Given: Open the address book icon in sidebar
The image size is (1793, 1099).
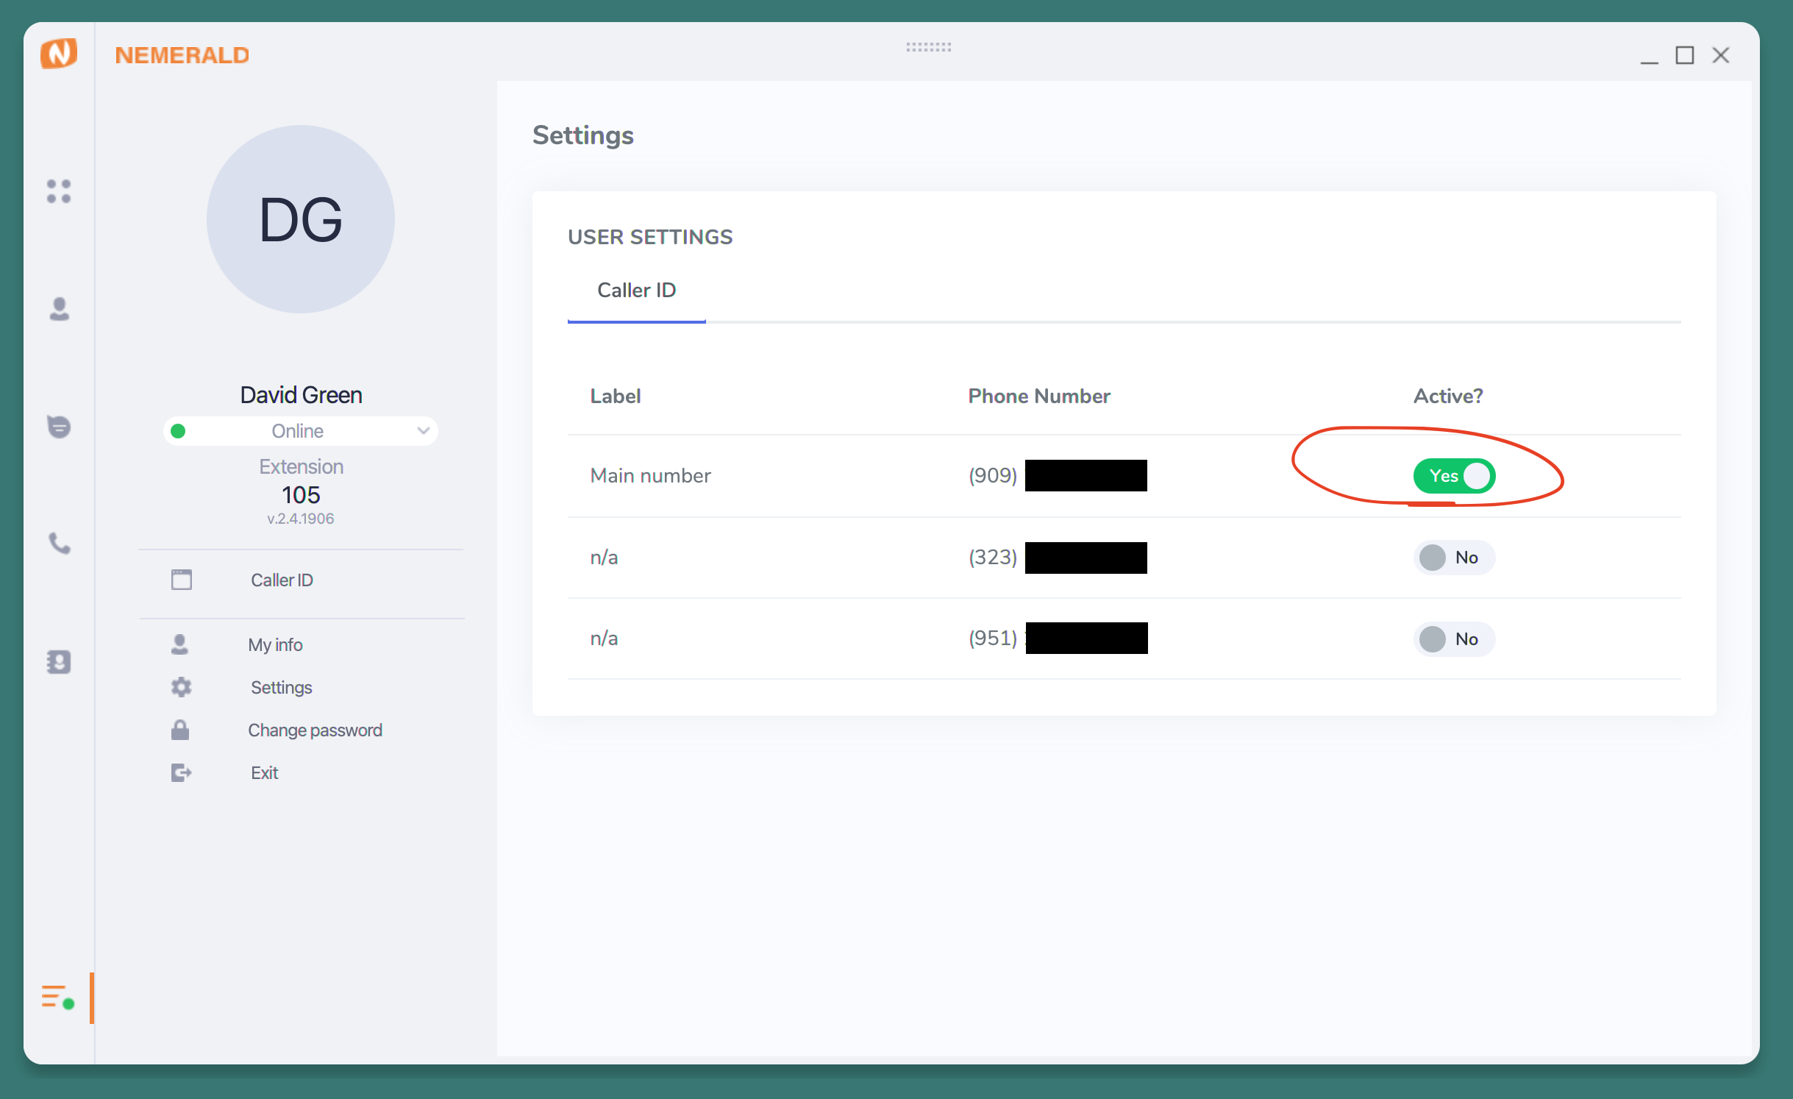Looking at the screenshot, I should (x=59, y=662).
